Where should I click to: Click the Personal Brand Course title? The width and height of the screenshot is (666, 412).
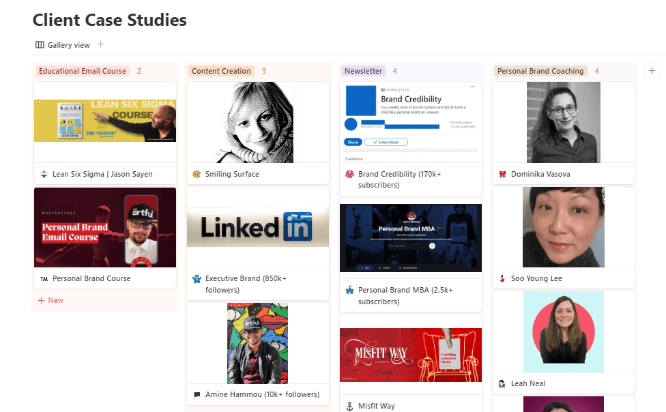[91, 278]
